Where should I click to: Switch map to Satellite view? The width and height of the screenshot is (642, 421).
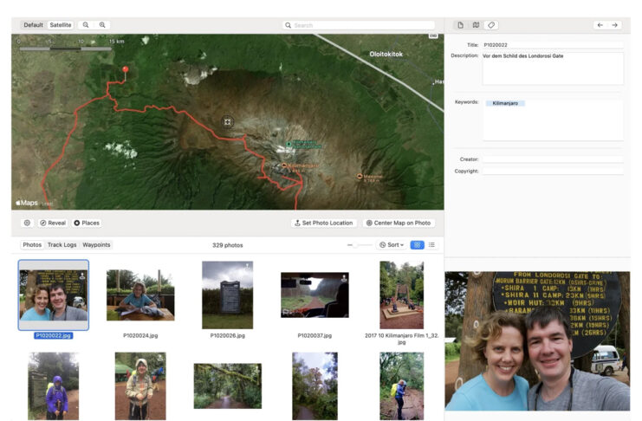tap(61, 25)
